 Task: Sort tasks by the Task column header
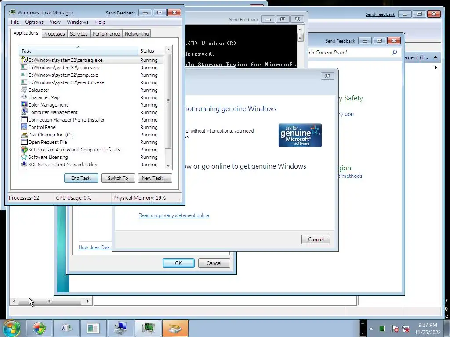[78, 51]
